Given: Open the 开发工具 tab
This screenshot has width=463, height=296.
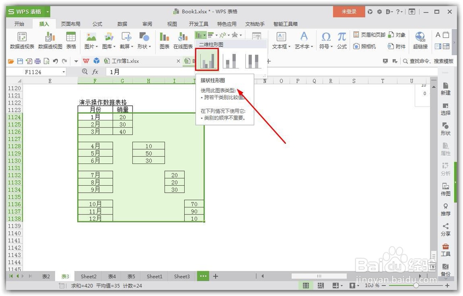Looking at the screenshot, I should pos(199,24).
